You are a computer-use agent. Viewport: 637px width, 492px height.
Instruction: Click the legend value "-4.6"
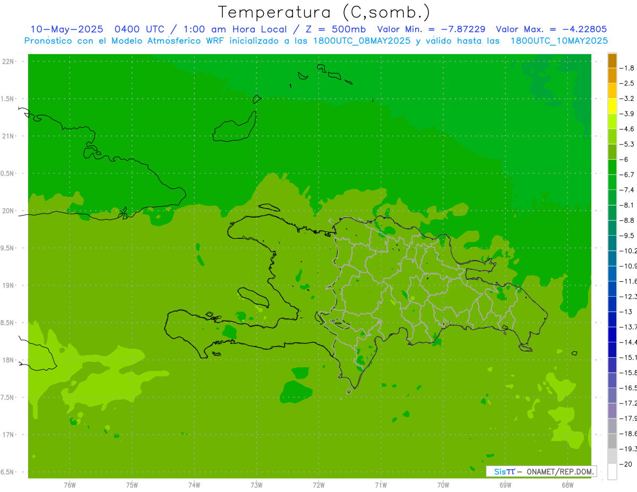[x=627, y=129]
